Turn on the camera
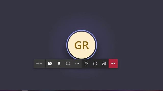Image resolution: width=163 pixels, height=91 pixels. 50,63
